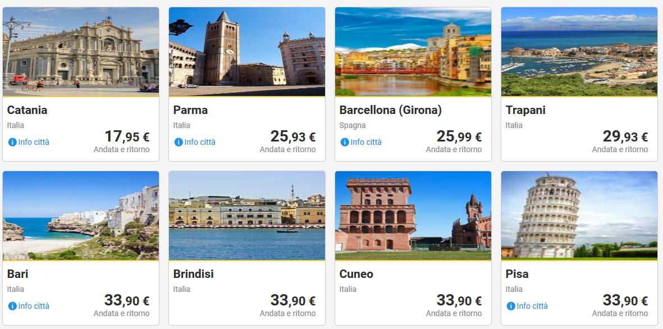Click the info icon on Catania card

(12, 142)
